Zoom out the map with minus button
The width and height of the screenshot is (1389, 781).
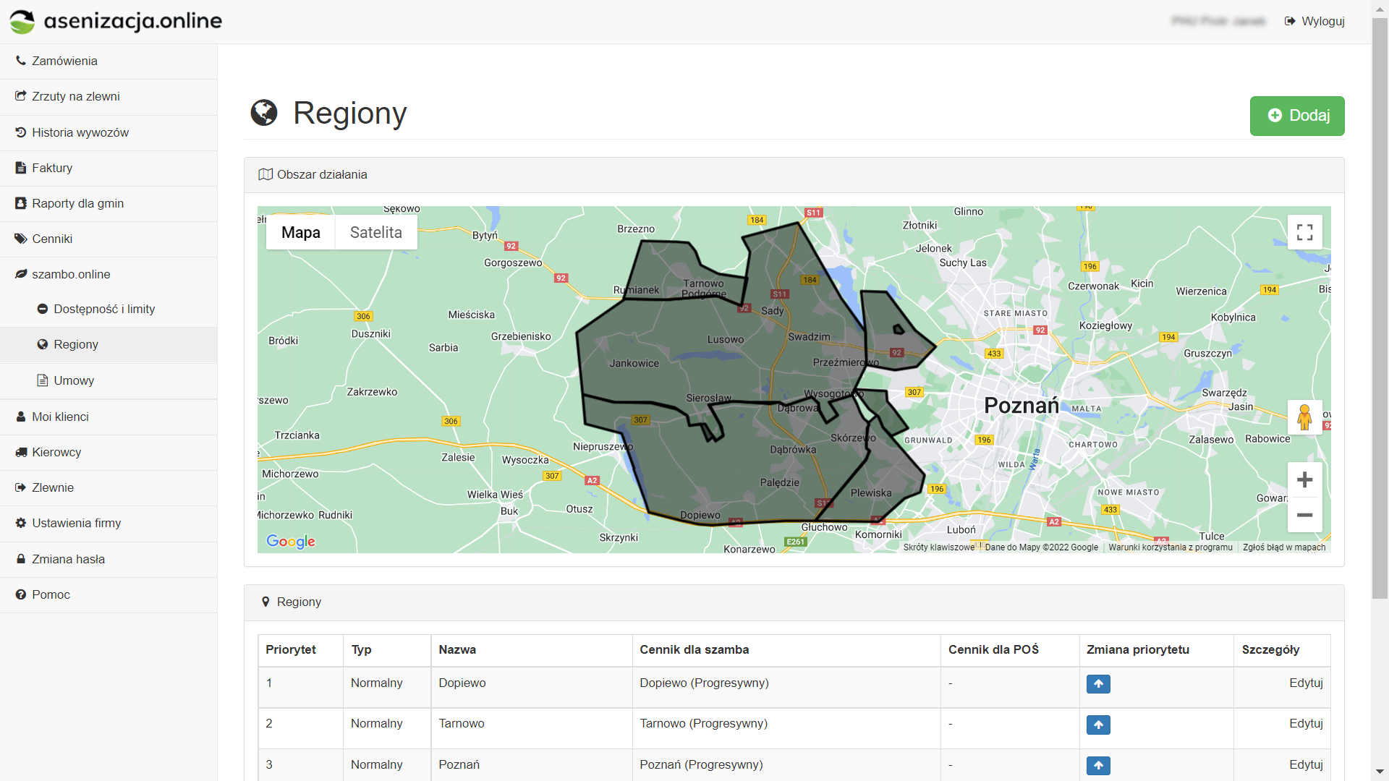coord(1304,515)
